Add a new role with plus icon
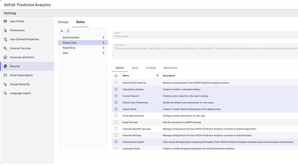 tap(62, 31)
